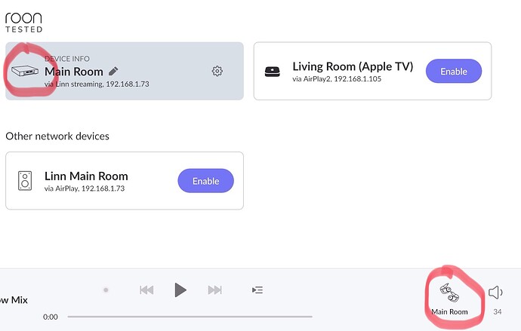Enable the Linn Main Room AirPlay device
521x331 pixels.
205,181
